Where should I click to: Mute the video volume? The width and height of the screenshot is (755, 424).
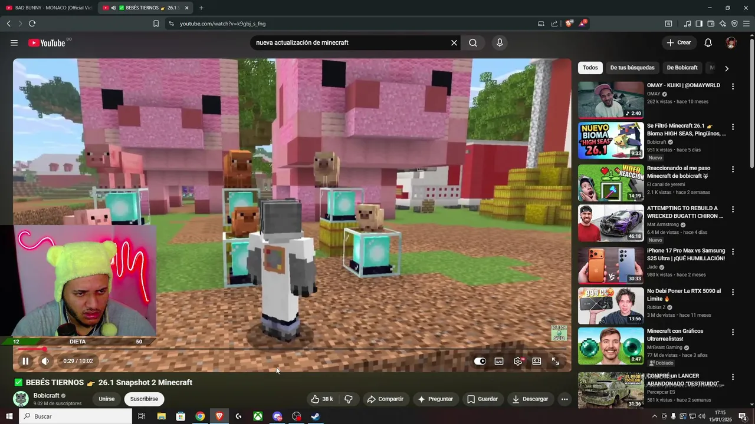pos(45,361)
